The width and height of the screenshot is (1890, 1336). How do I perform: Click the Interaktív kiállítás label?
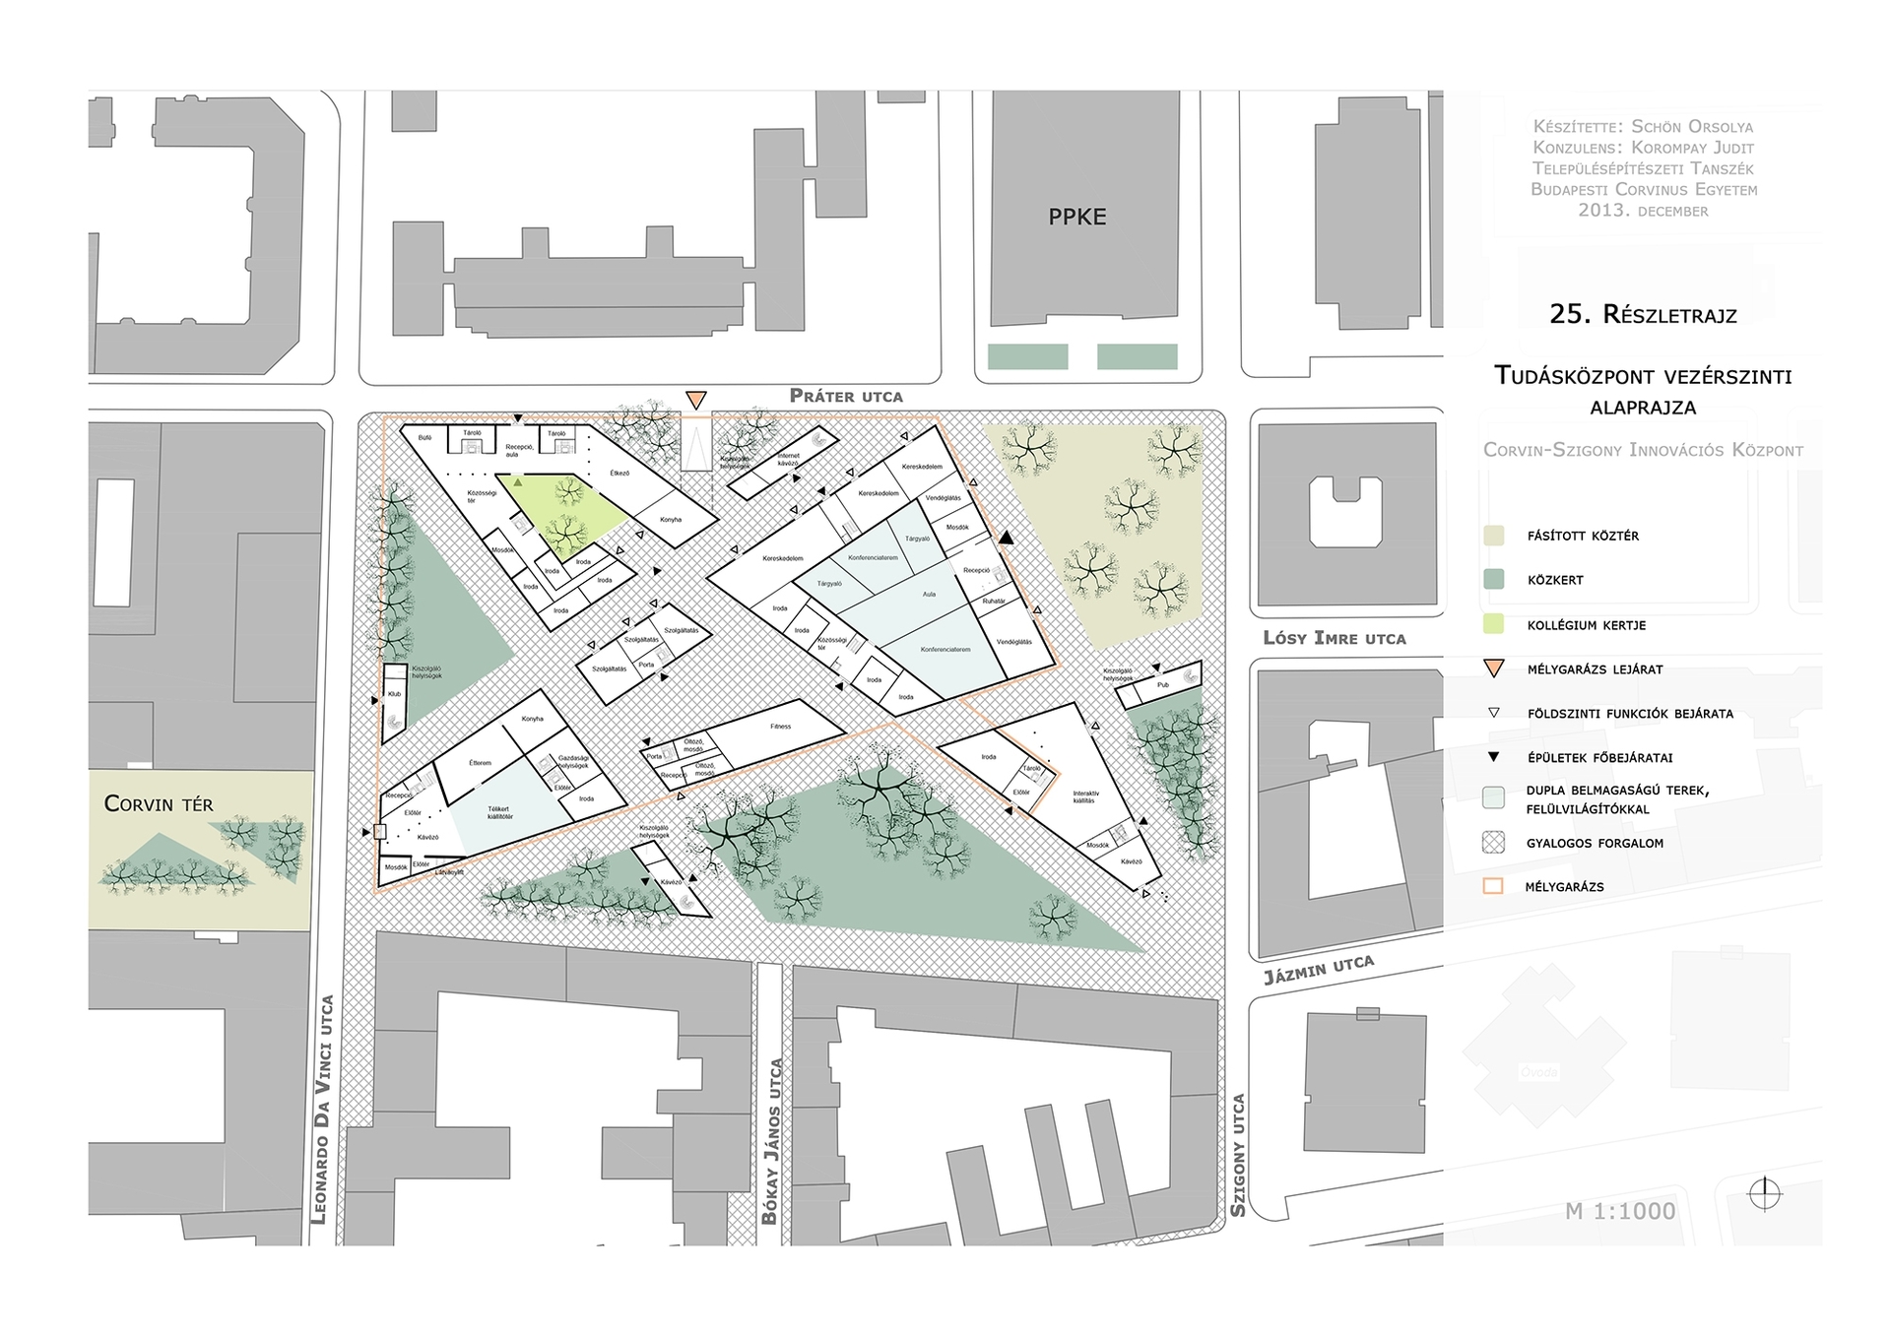tap(1085, 796)
